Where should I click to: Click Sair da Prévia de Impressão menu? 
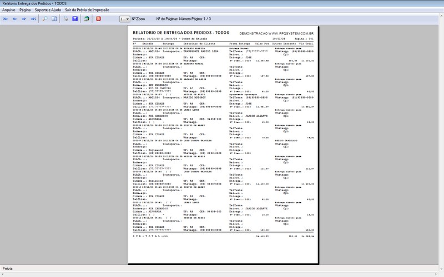pos(87,10)
